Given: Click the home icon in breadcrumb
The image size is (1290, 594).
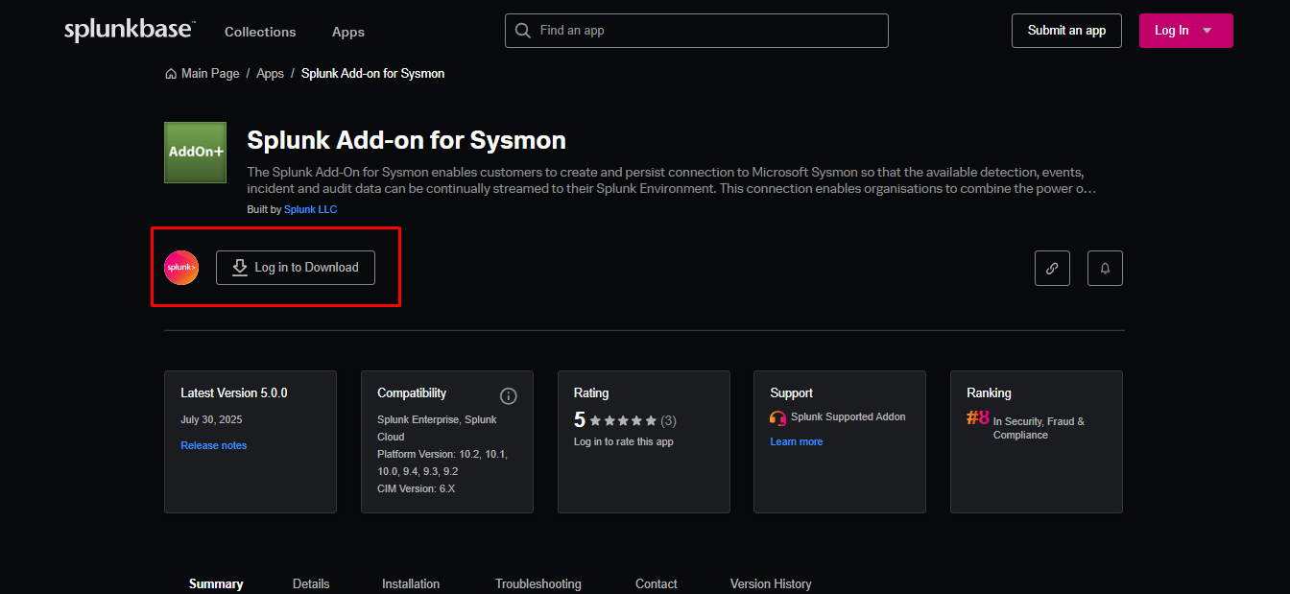Looking at the screenshot, I should (x=171, y=74).
